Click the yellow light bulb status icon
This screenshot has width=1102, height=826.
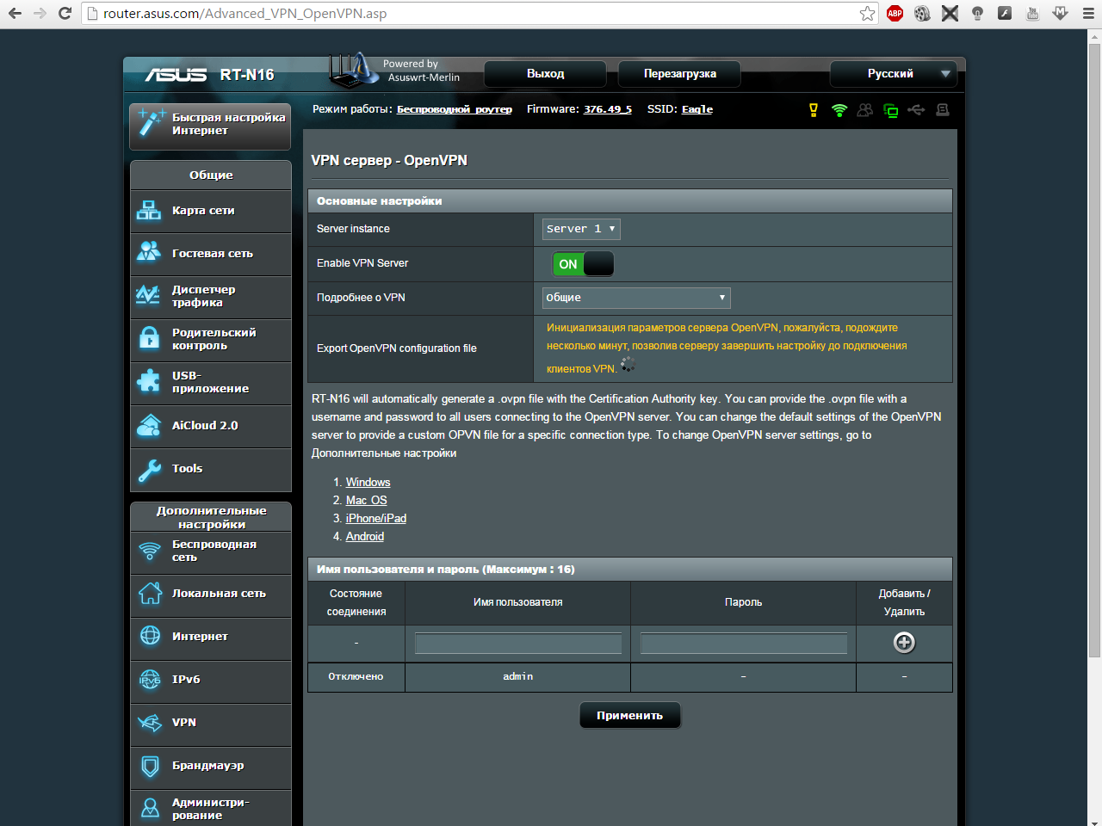click(814, 110)
